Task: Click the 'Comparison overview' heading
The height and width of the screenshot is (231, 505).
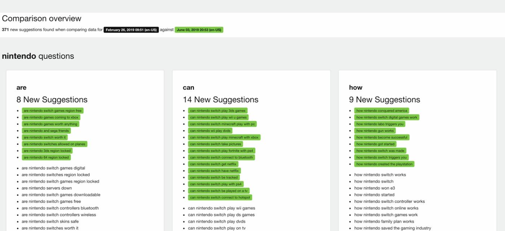Action: 41,18
